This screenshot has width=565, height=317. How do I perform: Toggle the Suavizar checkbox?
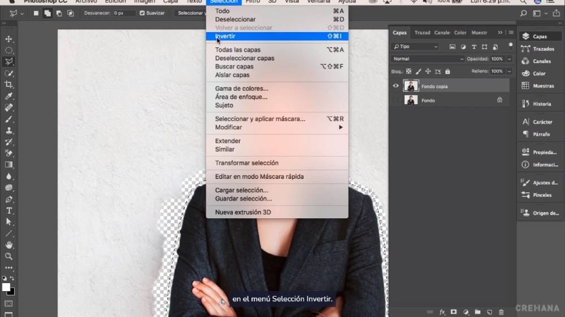(x=142, y=13)
